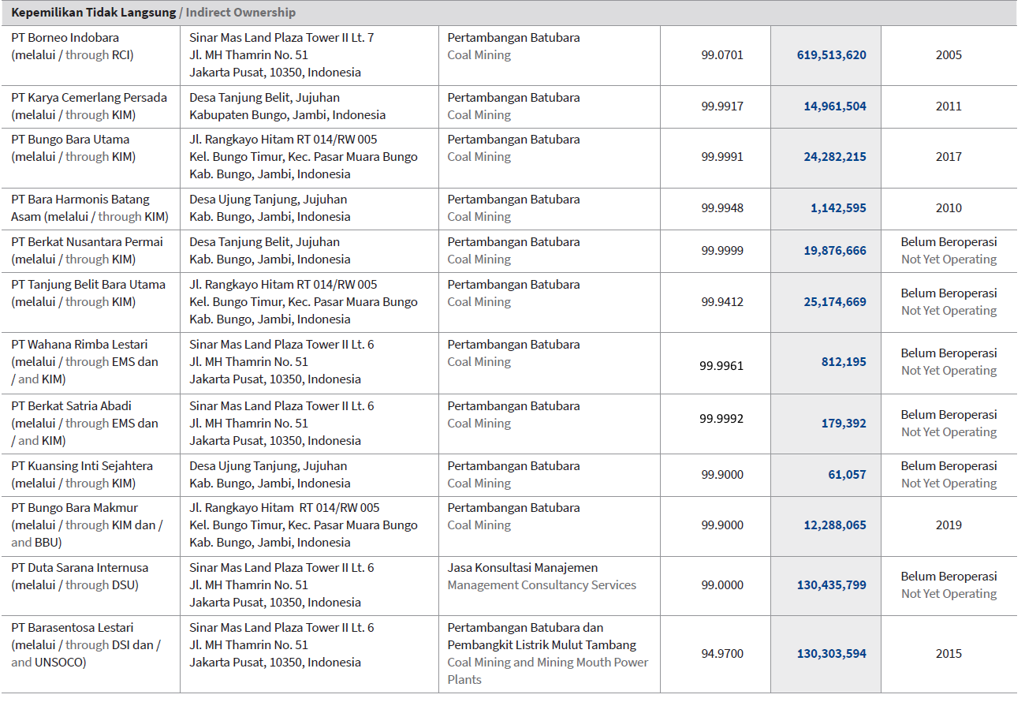Screen dimensions: 1025x702
Task: Click the value 12,288,065
Action: [x=835, y=525]
